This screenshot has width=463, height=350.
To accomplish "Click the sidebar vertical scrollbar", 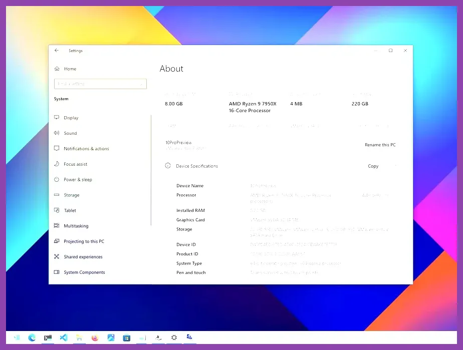I will pyautogui.click(x=151, y=170).
